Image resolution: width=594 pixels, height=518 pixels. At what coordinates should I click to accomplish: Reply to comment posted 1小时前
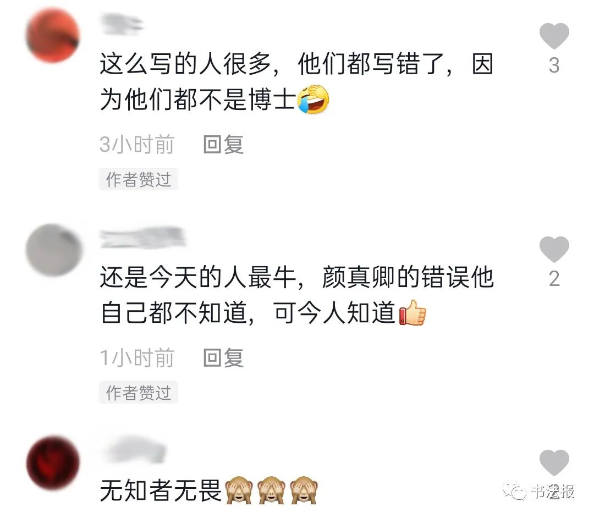223,357
